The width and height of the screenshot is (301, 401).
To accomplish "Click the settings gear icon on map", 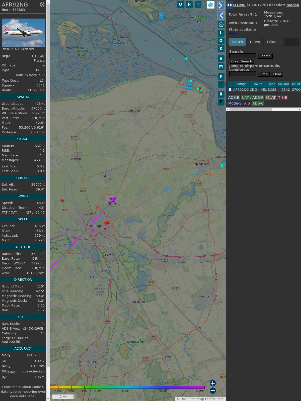I will (x=221, y=25).
